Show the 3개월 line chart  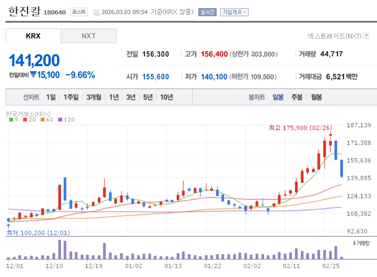(94, 97)
